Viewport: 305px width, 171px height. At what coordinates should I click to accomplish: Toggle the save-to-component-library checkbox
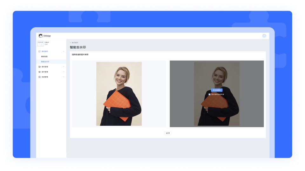coord(209,94)
